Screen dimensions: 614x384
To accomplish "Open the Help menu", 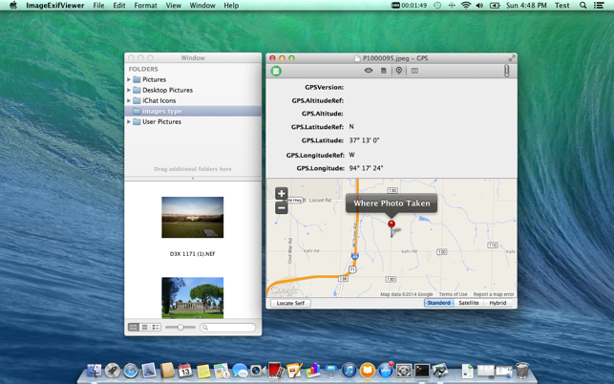I will point(231,6).
